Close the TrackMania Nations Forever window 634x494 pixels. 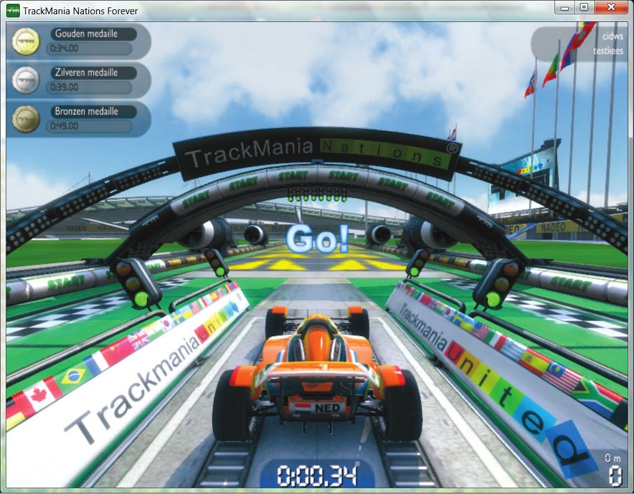point(612,7)
